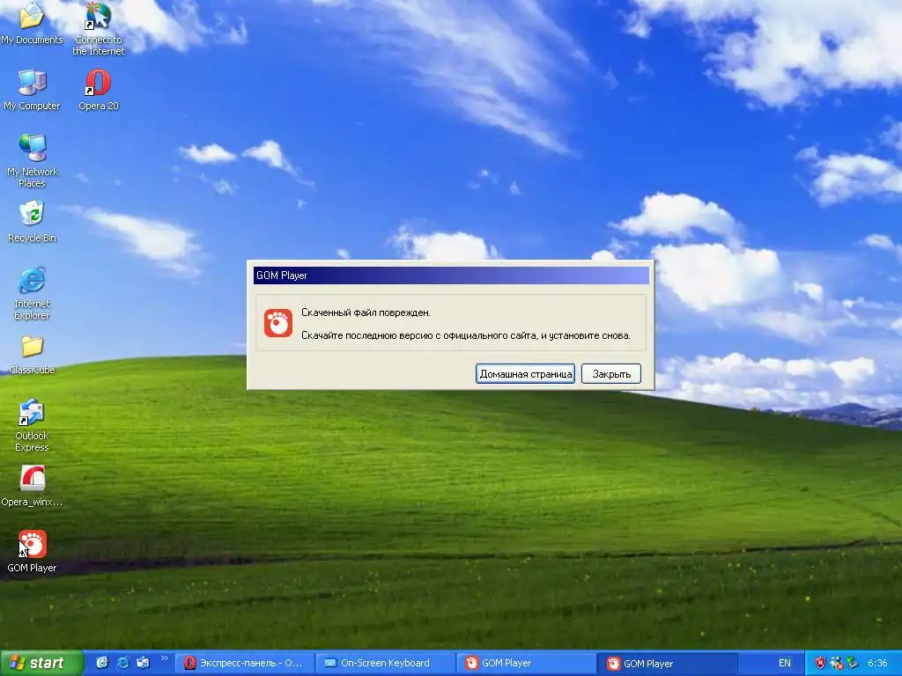The image size is (902, 676).
Task: Select the Recycle Bin icon
Action: pos(32,221)
